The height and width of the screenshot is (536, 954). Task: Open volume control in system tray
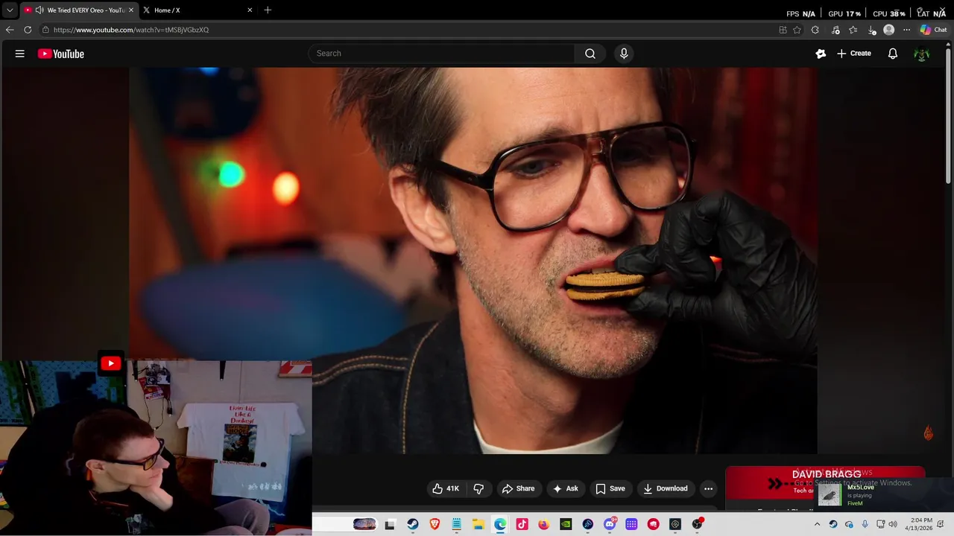[893, 524]
